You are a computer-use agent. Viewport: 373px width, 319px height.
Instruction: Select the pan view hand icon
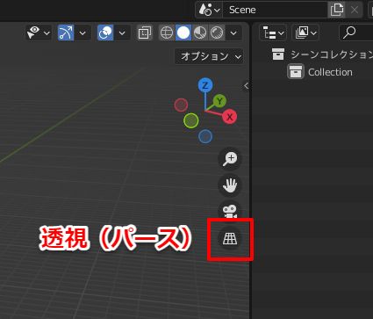click(x=230, y=185)
